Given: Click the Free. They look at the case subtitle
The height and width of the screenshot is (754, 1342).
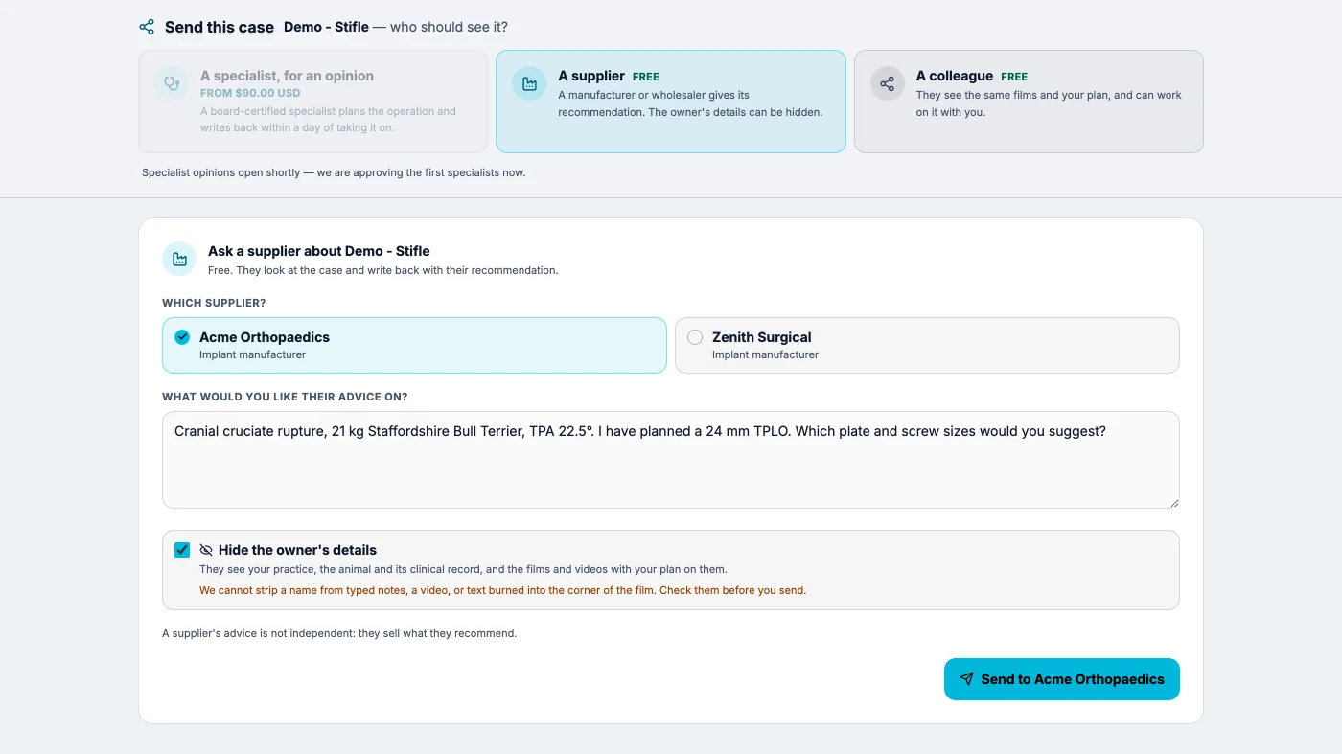Looking at the screenshot, I should pos(383,270).
